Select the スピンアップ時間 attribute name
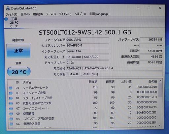Screen dimensions: 169x134 [x=34, y=93]
